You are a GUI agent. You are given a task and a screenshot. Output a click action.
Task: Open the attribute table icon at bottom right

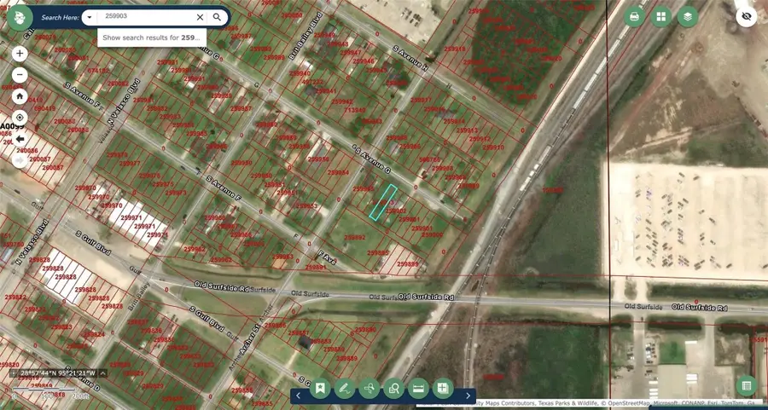(x=747, y=386)
